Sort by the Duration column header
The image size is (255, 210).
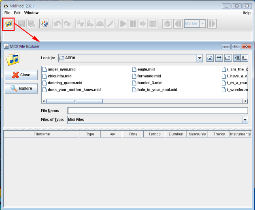(176, 134)
